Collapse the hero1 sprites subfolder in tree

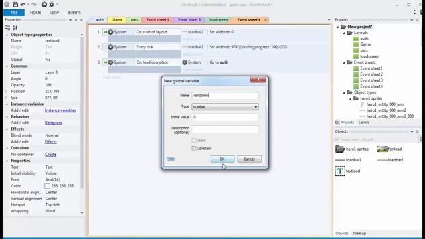350,98
